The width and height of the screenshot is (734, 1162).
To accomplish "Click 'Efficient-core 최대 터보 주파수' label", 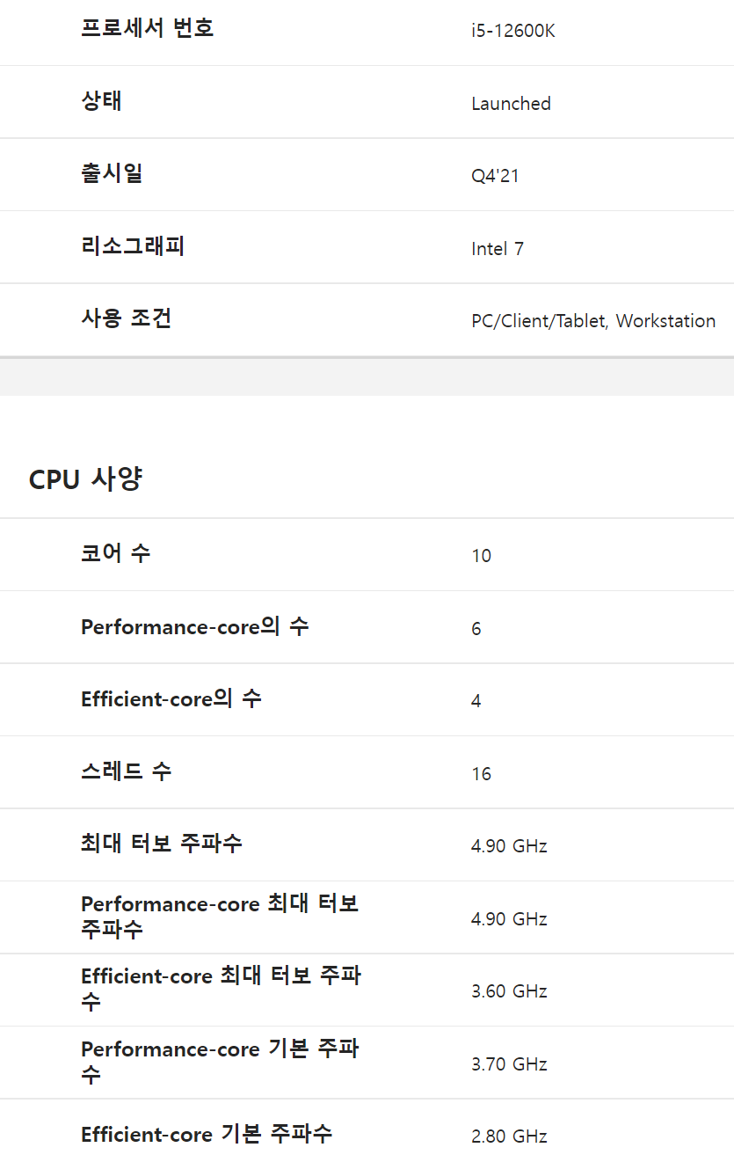I will [x=221, y=989].
